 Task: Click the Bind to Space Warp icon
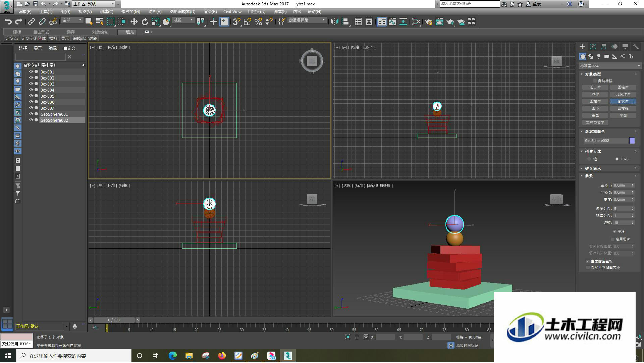(x=53, y=22)
